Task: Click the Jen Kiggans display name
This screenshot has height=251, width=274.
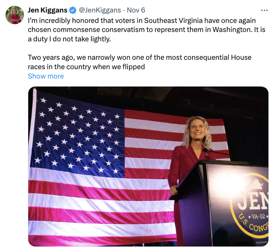Action: [47, 10]
